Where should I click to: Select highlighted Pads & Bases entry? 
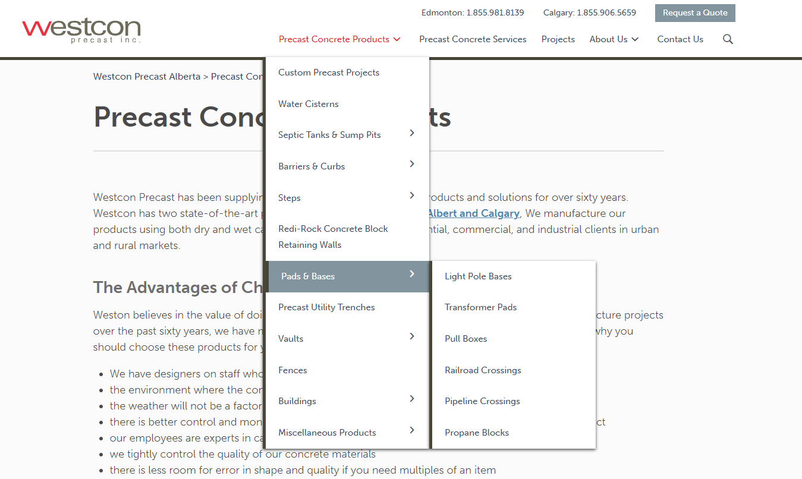tap(308, 276)
